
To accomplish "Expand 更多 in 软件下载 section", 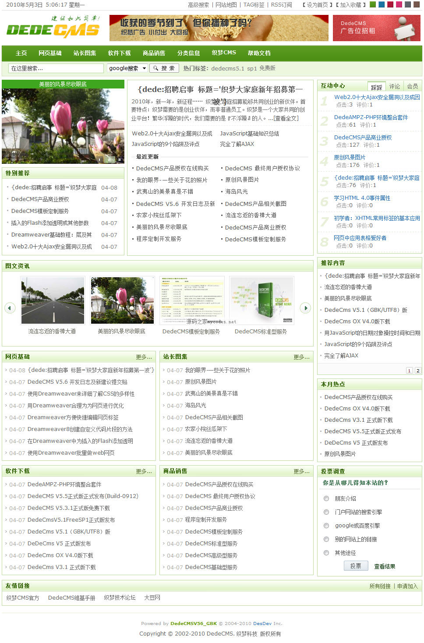I will pos(144,471).
